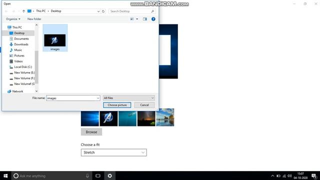Go back in the Open dialog
This screenshot has width=320, height=180.
coord(6,11)
